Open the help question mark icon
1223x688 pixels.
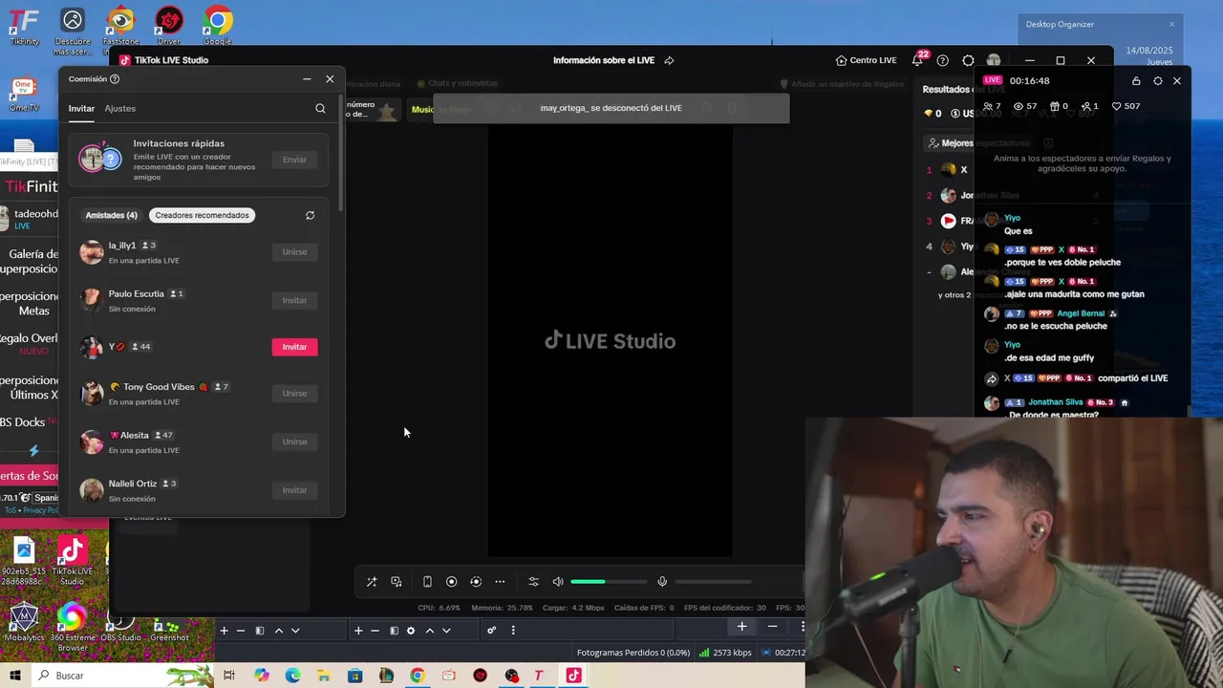[x=943, y=60]
